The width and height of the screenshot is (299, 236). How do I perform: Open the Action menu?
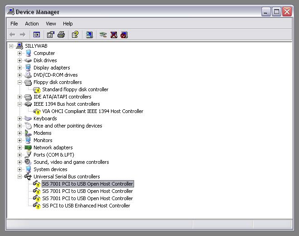tap(32, 24)
